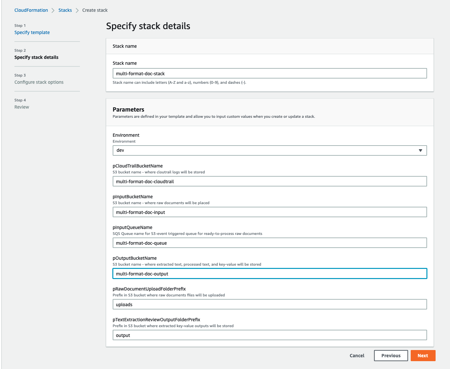Click the 'Parameters are defined in your template' description
The height and width of the screenshot is (369, 450).
[214, 116]
